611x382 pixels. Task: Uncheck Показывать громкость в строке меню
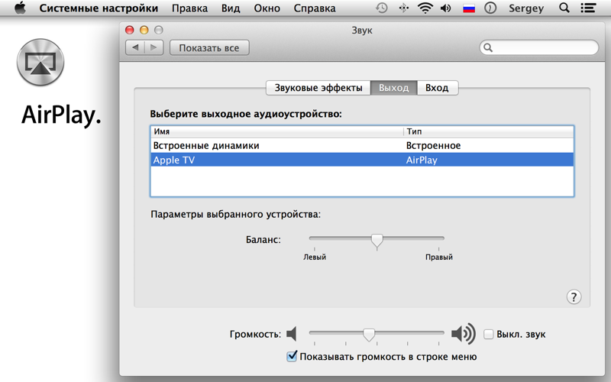(292, 356)
